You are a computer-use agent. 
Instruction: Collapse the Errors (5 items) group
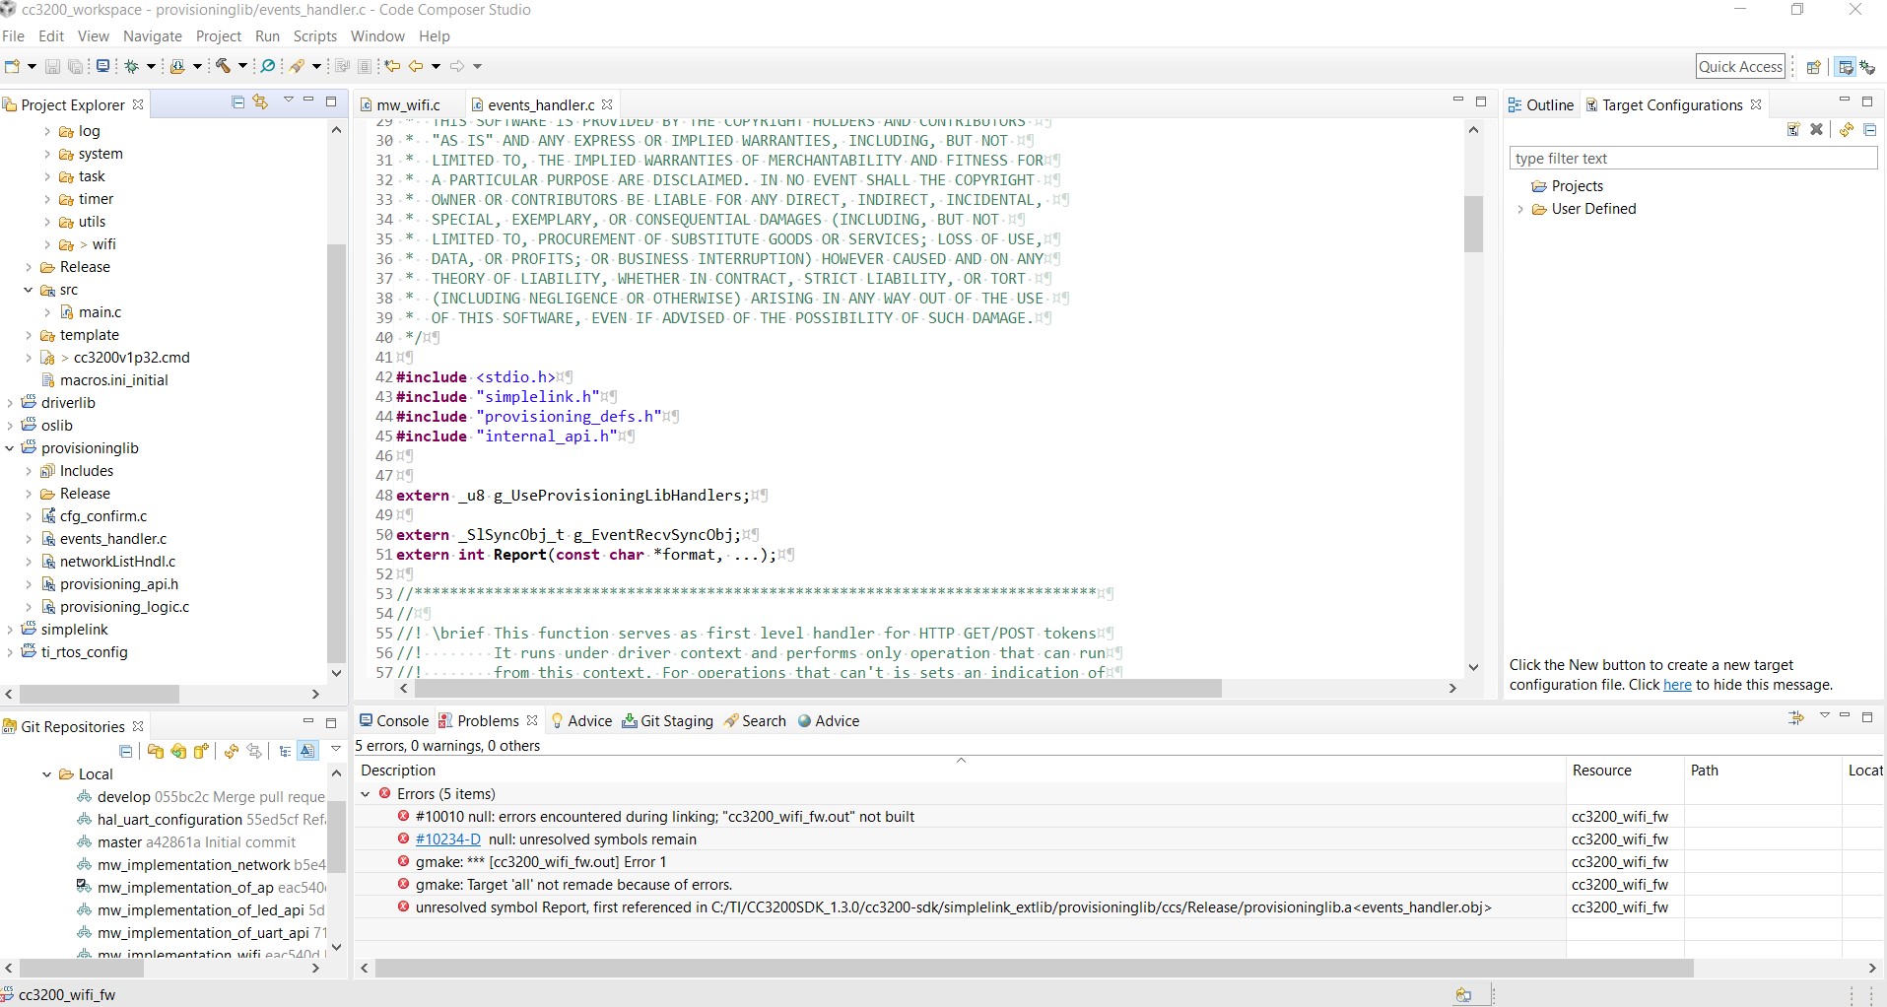coord(366,794)
